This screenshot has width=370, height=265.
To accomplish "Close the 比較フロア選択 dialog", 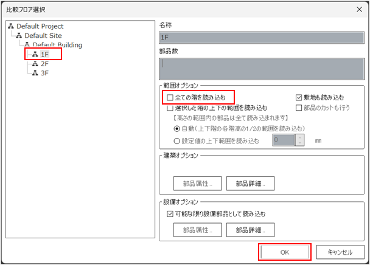I will pyautogui.click(x=357, y=9).
